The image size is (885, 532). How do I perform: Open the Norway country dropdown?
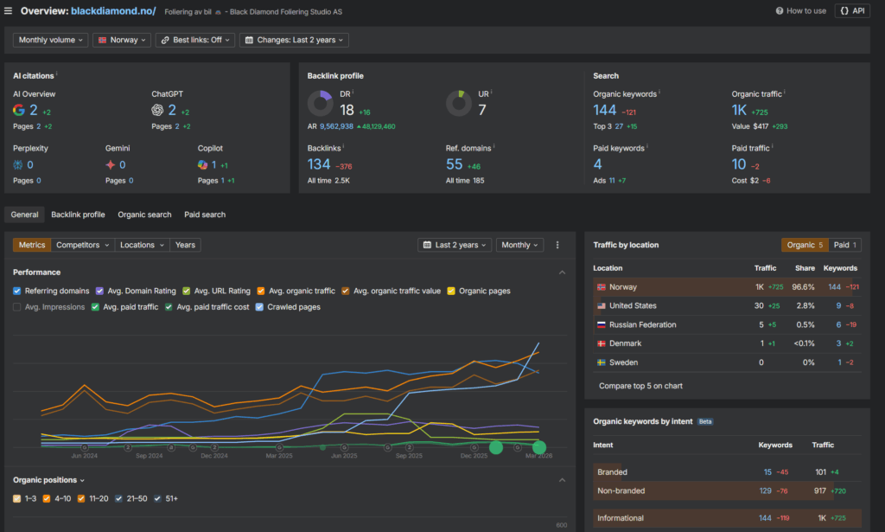coord(122,40)
